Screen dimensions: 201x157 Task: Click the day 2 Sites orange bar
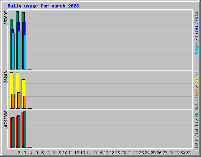[19, 100]
